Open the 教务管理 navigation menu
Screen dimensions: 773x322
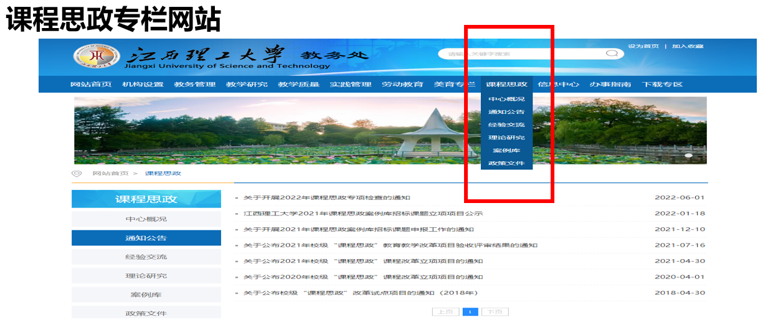click(194, 85)
